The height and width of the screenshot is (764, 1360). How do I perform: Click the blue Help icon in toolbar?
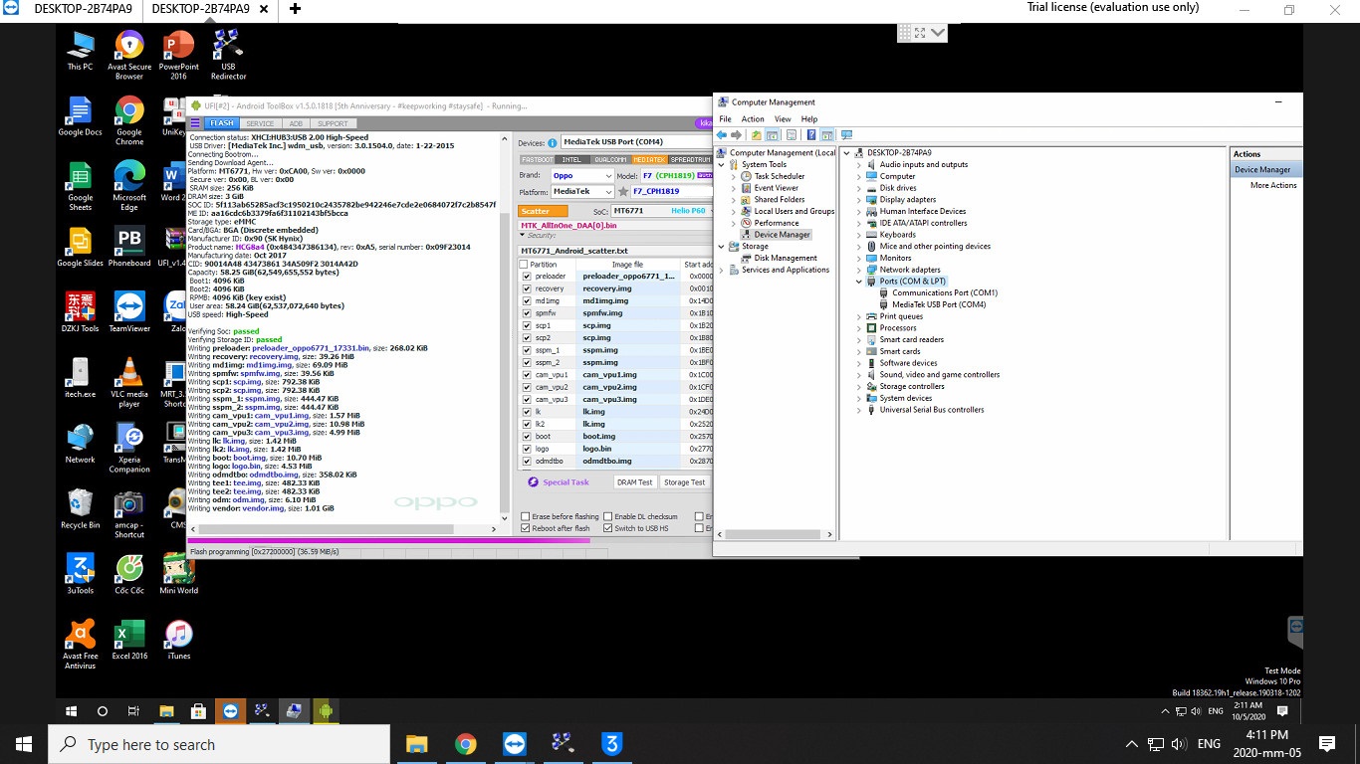point(811,135)
